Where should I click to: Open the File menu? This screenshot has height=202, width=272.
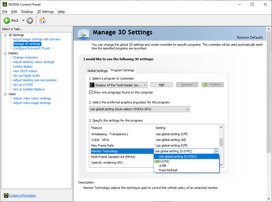(5, 12)
